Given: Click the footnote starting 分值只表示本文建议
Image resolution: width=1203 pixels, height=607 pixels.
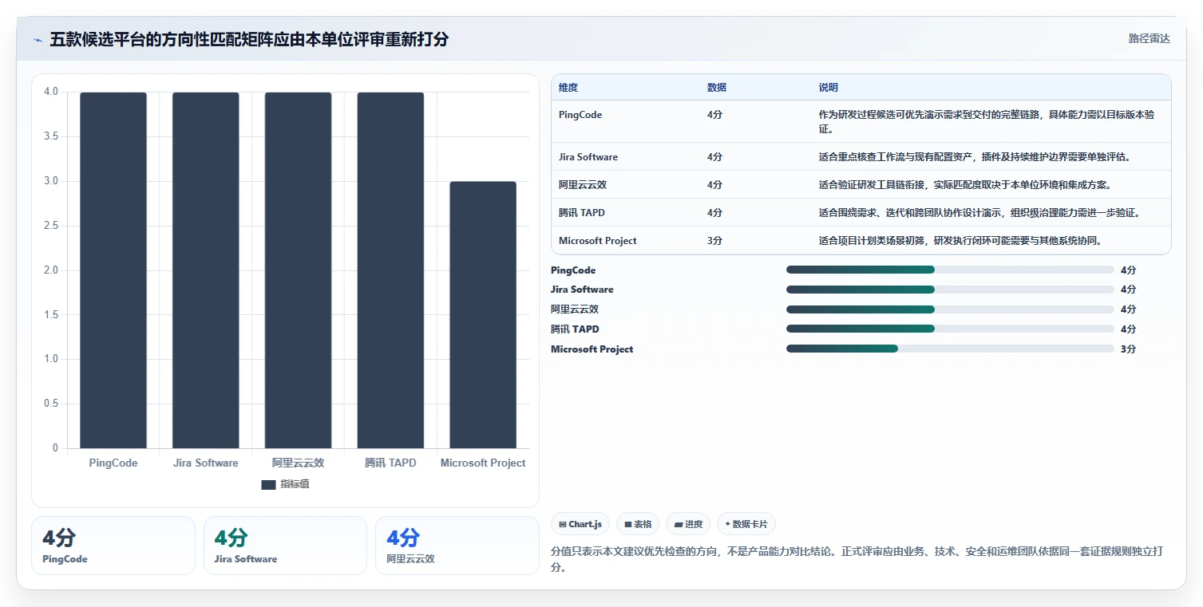Looking at the screenshot, I should click(x=857, y=559).
